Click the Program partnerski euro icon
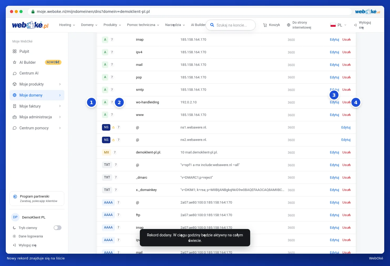 pyautogui.click(x=15, y=196)
